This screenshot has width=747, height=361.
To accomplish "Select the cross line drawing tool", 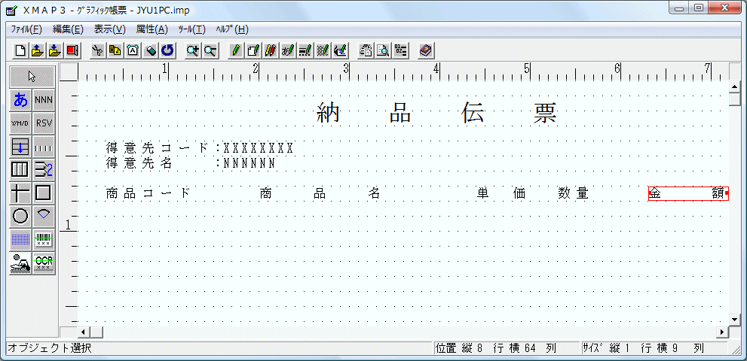I will (x=21, y=193).
